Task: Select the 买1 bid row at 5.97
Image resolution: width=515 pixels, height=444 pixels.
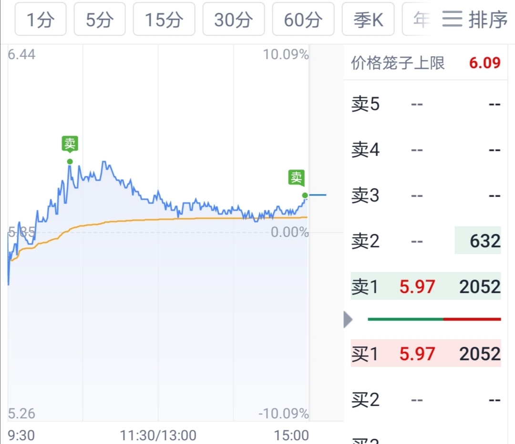Action: tap(425, 354)
